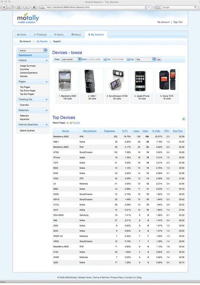Select the Blackberry 8300 device thumbnail
Viewport: 200px width, 285px height.
pyautogui.click(x=67, y=86)
